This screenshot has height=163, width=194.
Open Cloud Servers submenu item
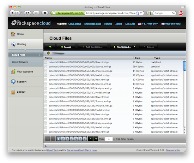26,62
